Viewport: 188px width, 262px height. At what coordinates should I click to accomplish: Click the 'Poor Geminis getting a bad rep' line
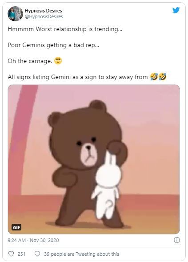pyautogui.click(x=53, y=45)
